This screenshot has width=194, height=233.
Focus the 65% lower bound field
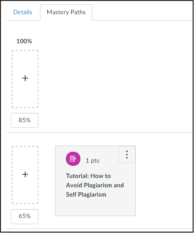25,216
